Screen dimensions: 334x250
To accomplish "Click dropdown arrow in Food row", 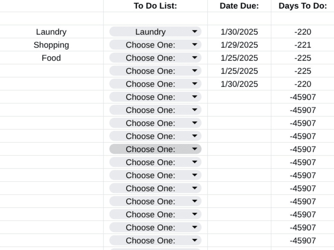I will [194, 58].
